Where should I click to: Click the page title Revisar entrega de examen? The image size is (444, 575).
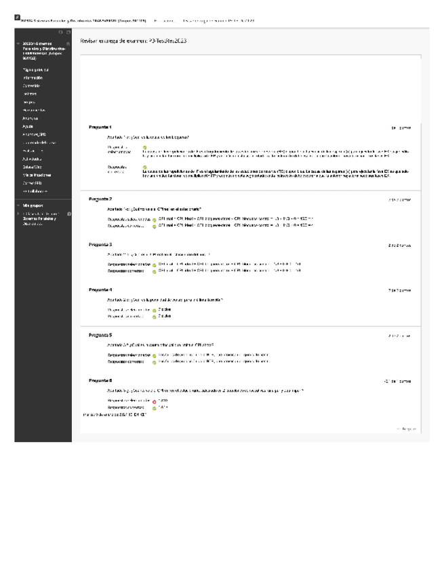pyautogui.click(x=134, y=41)
